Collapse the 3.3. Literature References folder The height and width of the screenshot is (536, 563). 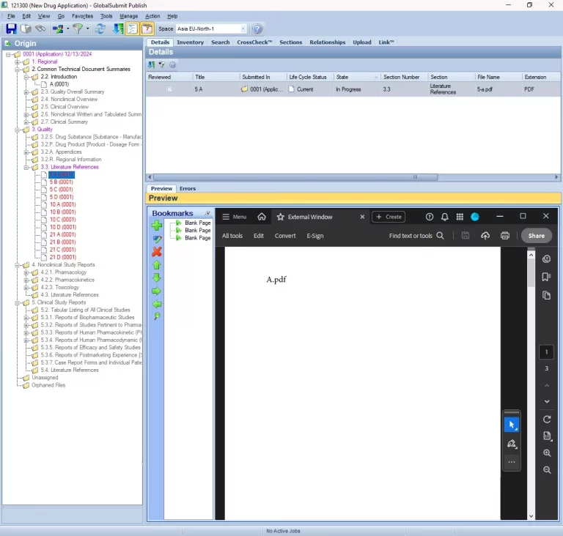26,167
